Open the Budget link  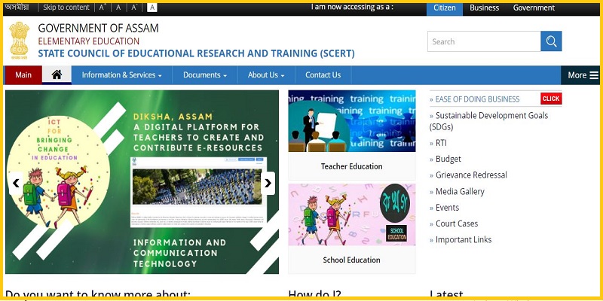pos(448,159)
